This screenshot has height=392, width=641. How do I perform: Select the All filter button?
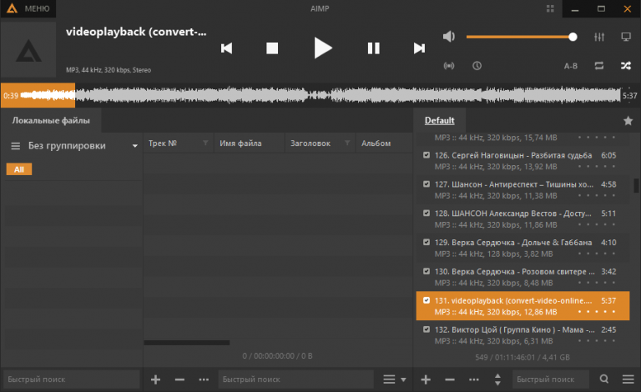click(18, 169)
